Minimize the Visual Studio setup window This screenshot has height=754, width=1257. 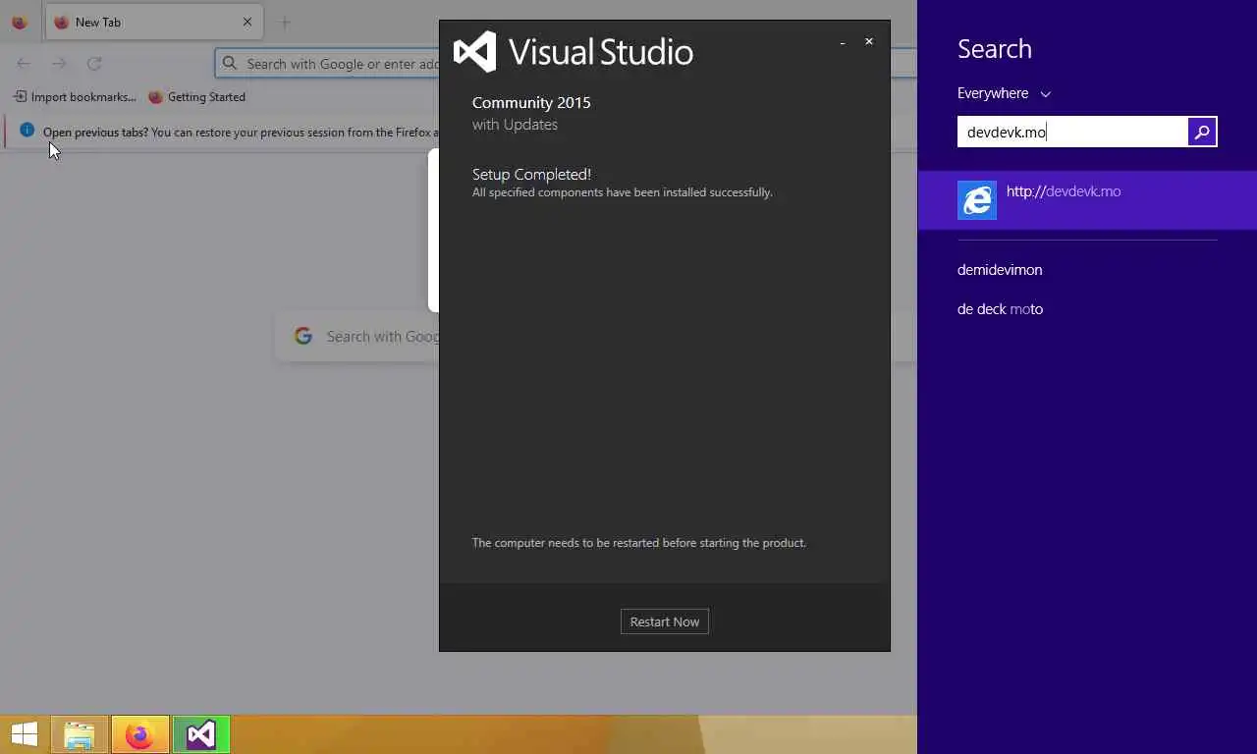pyautogui.click(x=843, y=42)
